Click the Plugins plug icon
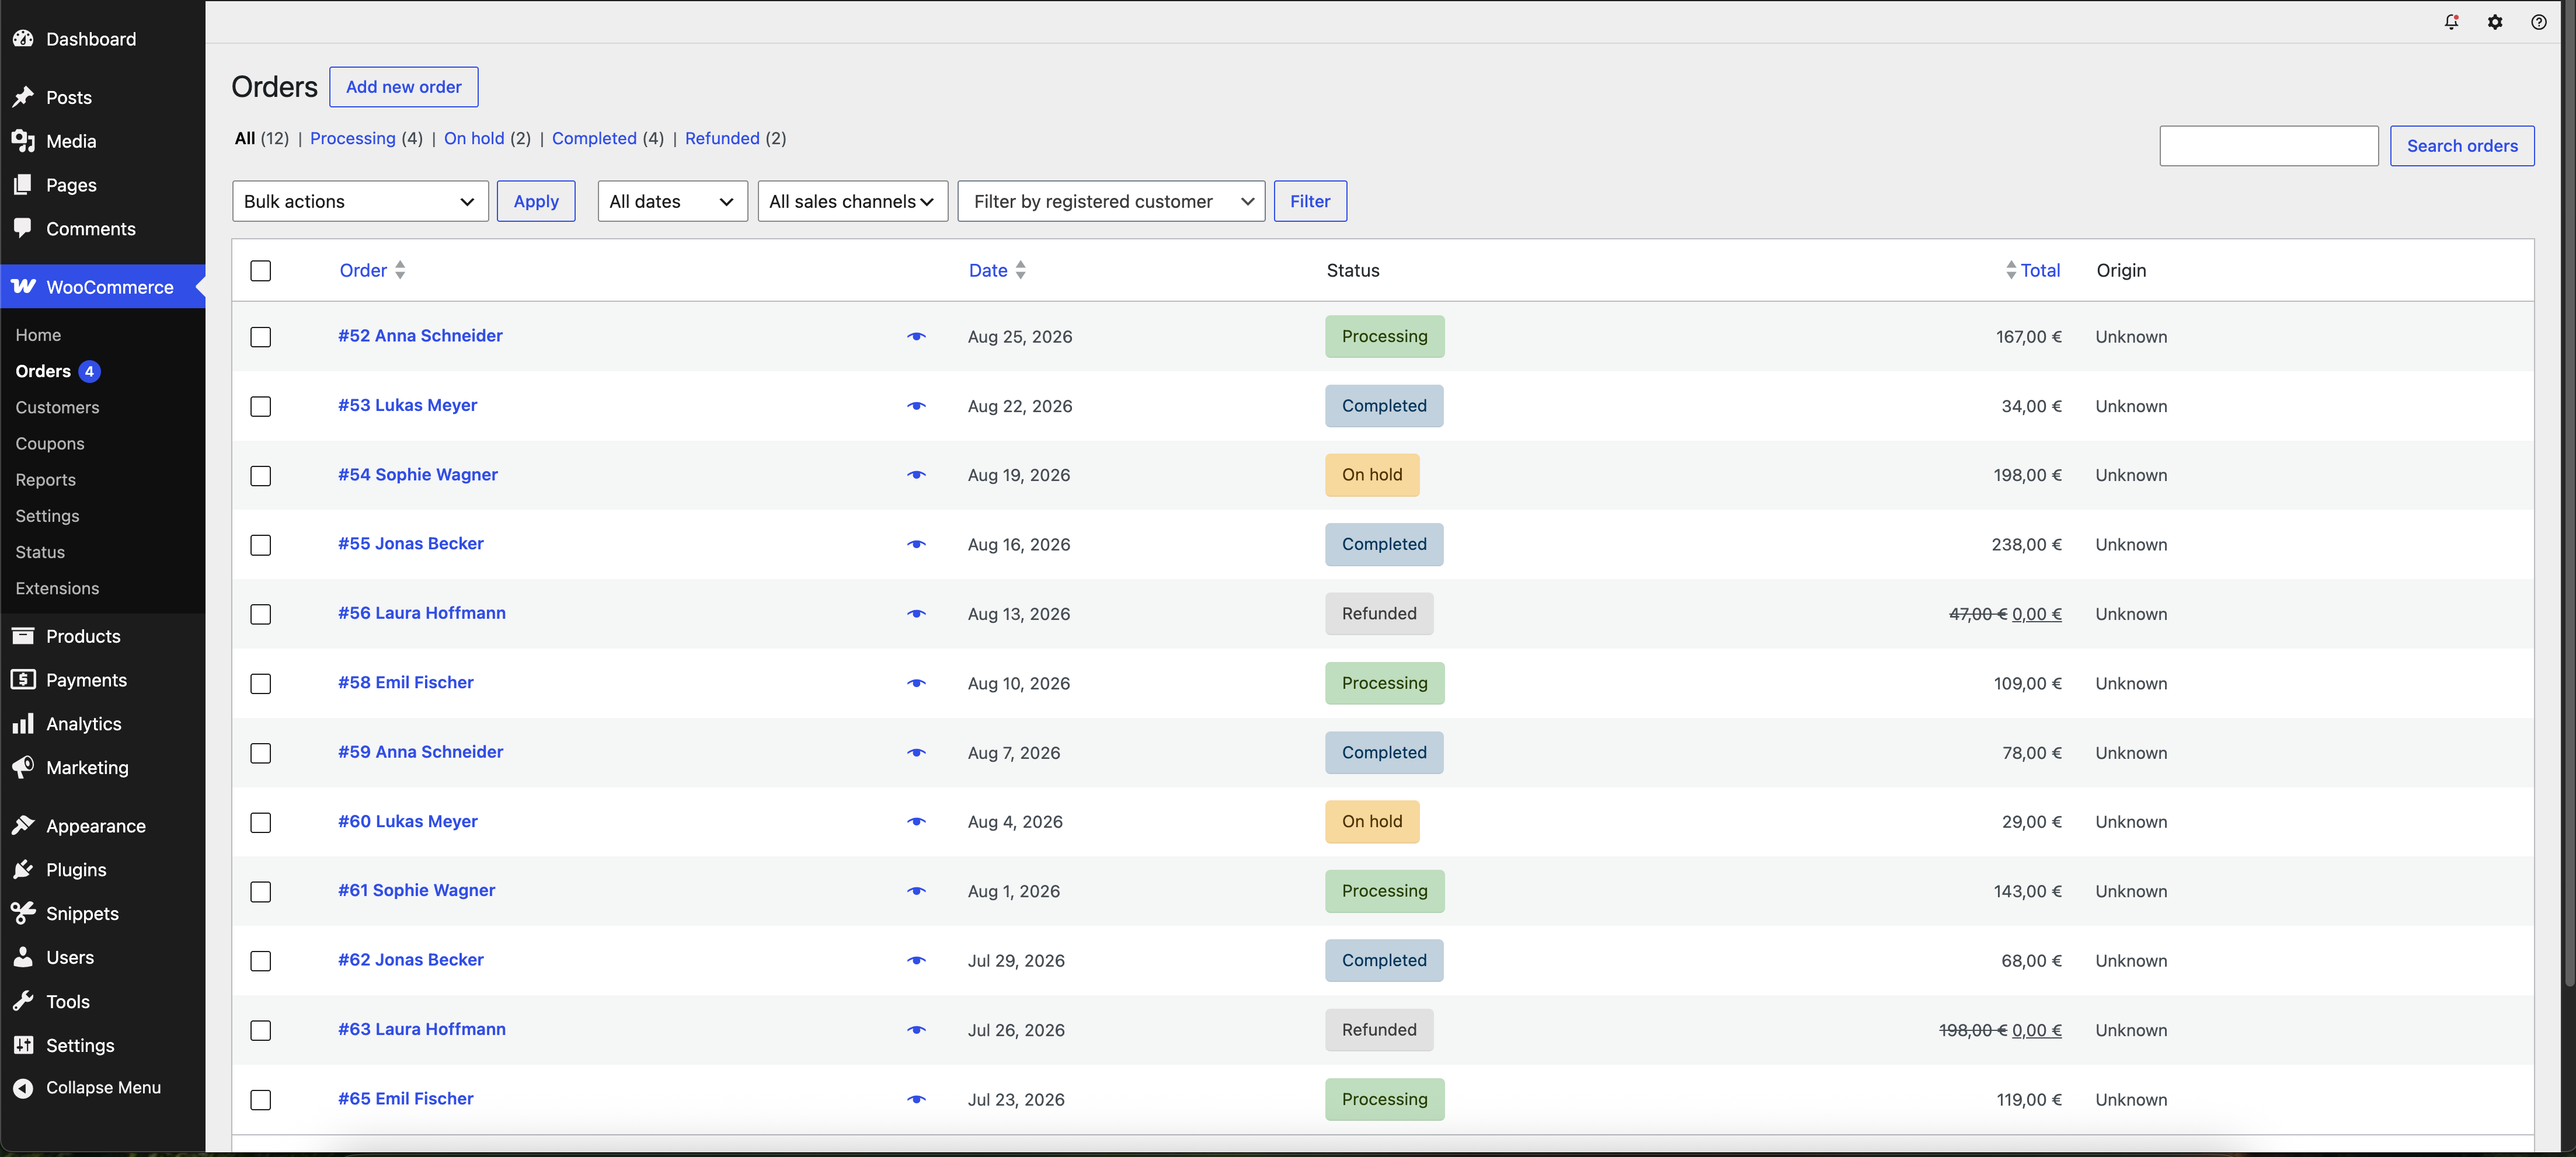The height and width of the screenshot is (1157, 2576). point(23,870)
